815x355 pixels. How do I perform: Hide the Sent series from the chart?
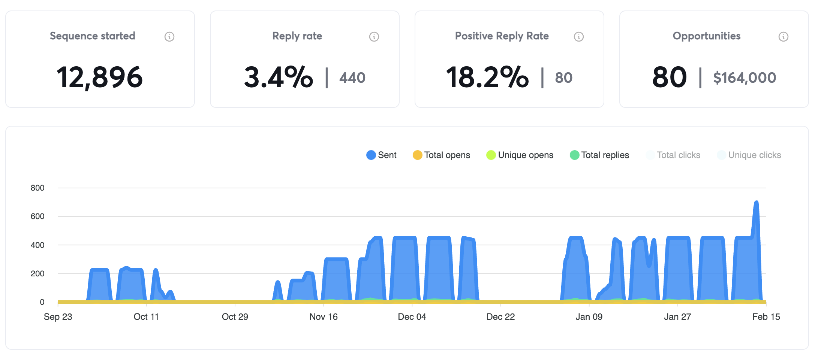[387, 155]
